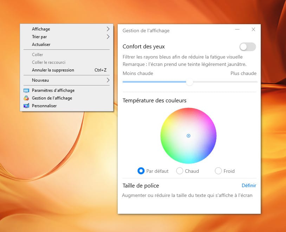
Task: Open the Trier par menu entry
Action: (66, 37)
